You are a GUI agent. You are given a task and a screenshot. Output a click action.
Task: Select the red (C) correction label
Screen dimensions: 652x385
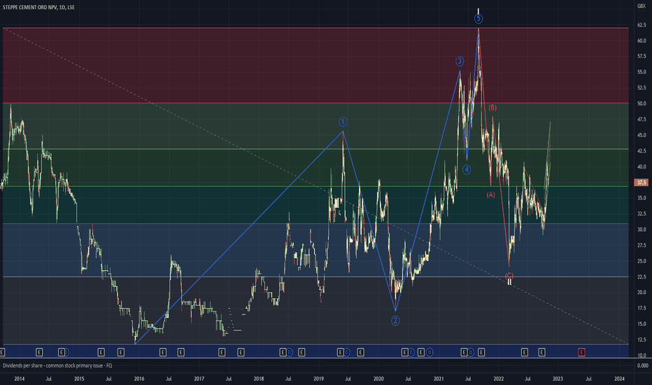(x=509, y=276)
